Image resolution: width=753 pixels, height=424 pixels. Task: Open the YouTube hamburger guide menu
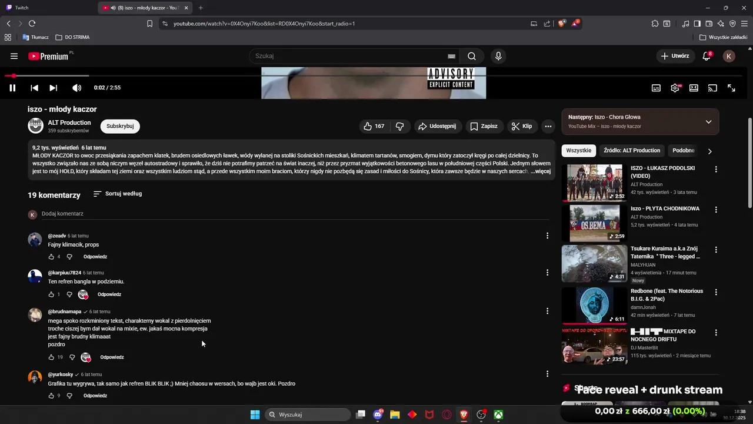point(14,56)
